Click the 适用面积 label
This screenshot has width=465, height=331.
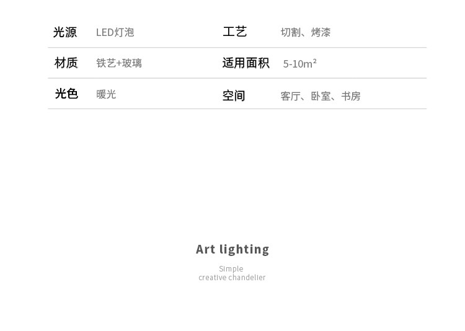coord(246,63)
